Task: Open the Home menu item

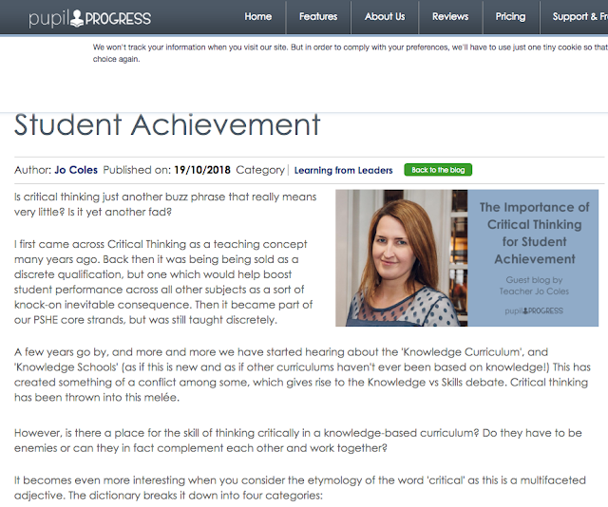Action: click(257, 17)
